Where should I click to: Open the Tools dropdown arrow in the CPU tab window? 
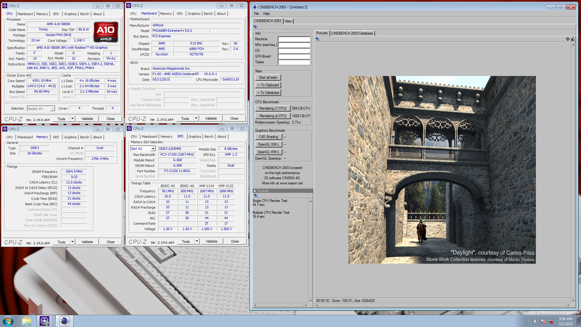point(72,119)
